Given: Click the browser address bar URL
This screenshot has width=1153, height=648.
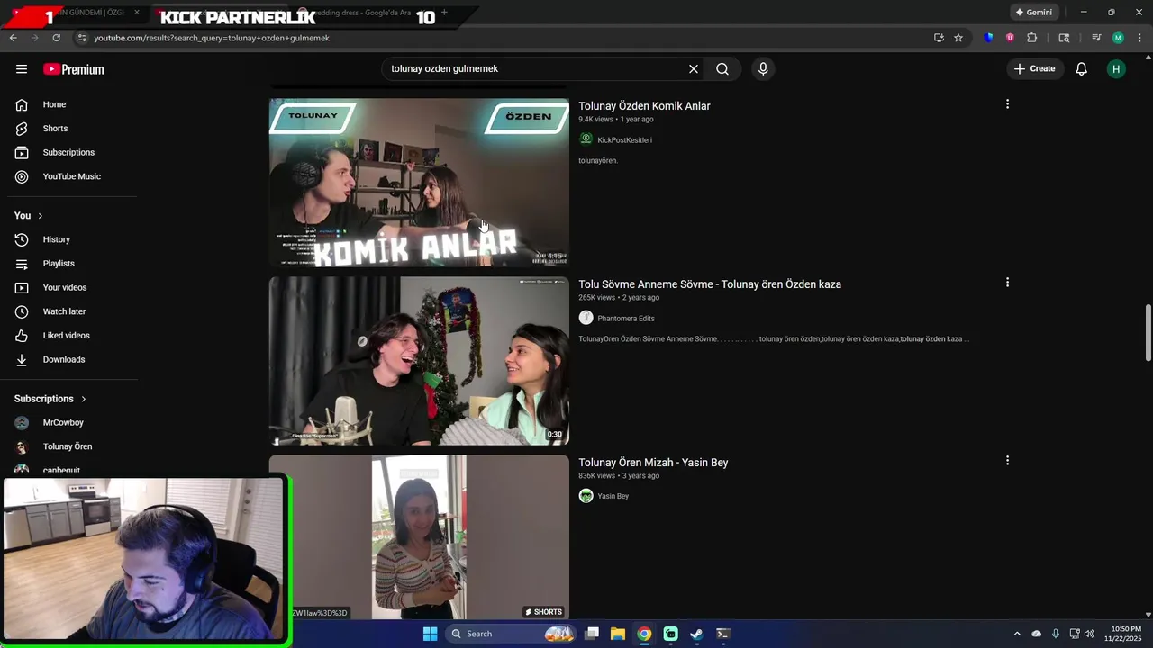Looking at the screenshot, I should click(212, 38).
